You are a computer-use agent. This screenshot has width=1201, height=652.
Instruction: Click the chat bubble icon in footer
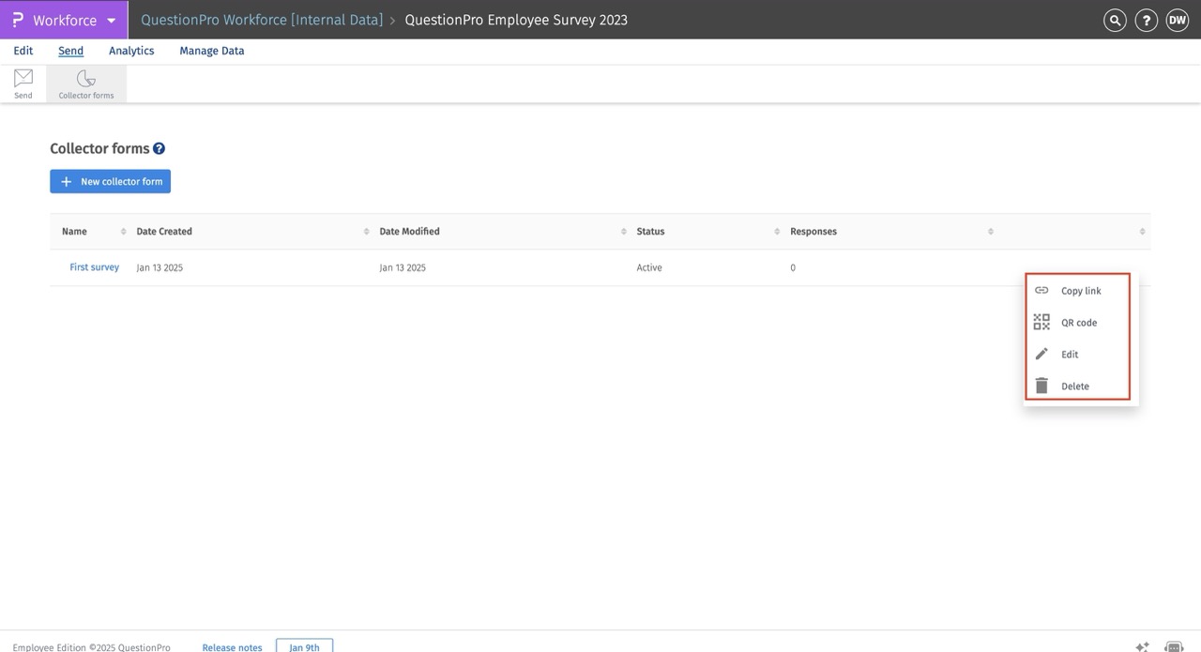pyautogui.click(x=1173, y=646)
